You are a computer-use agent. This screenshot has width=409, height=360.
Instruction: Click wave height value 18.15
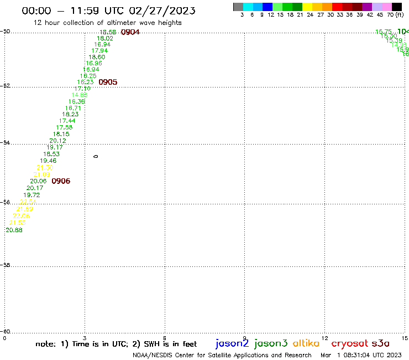(x=61, y=134)
